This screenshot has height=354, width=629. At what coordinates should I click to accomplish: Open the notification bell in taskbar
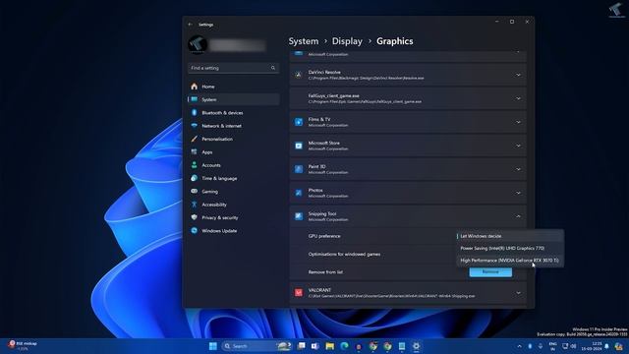tap(607, 346)
